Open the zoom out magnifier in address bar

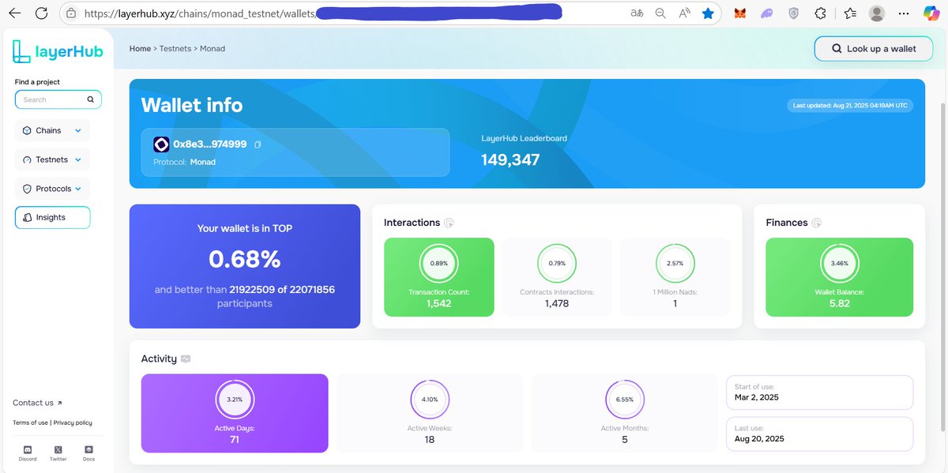click(660, 13)
